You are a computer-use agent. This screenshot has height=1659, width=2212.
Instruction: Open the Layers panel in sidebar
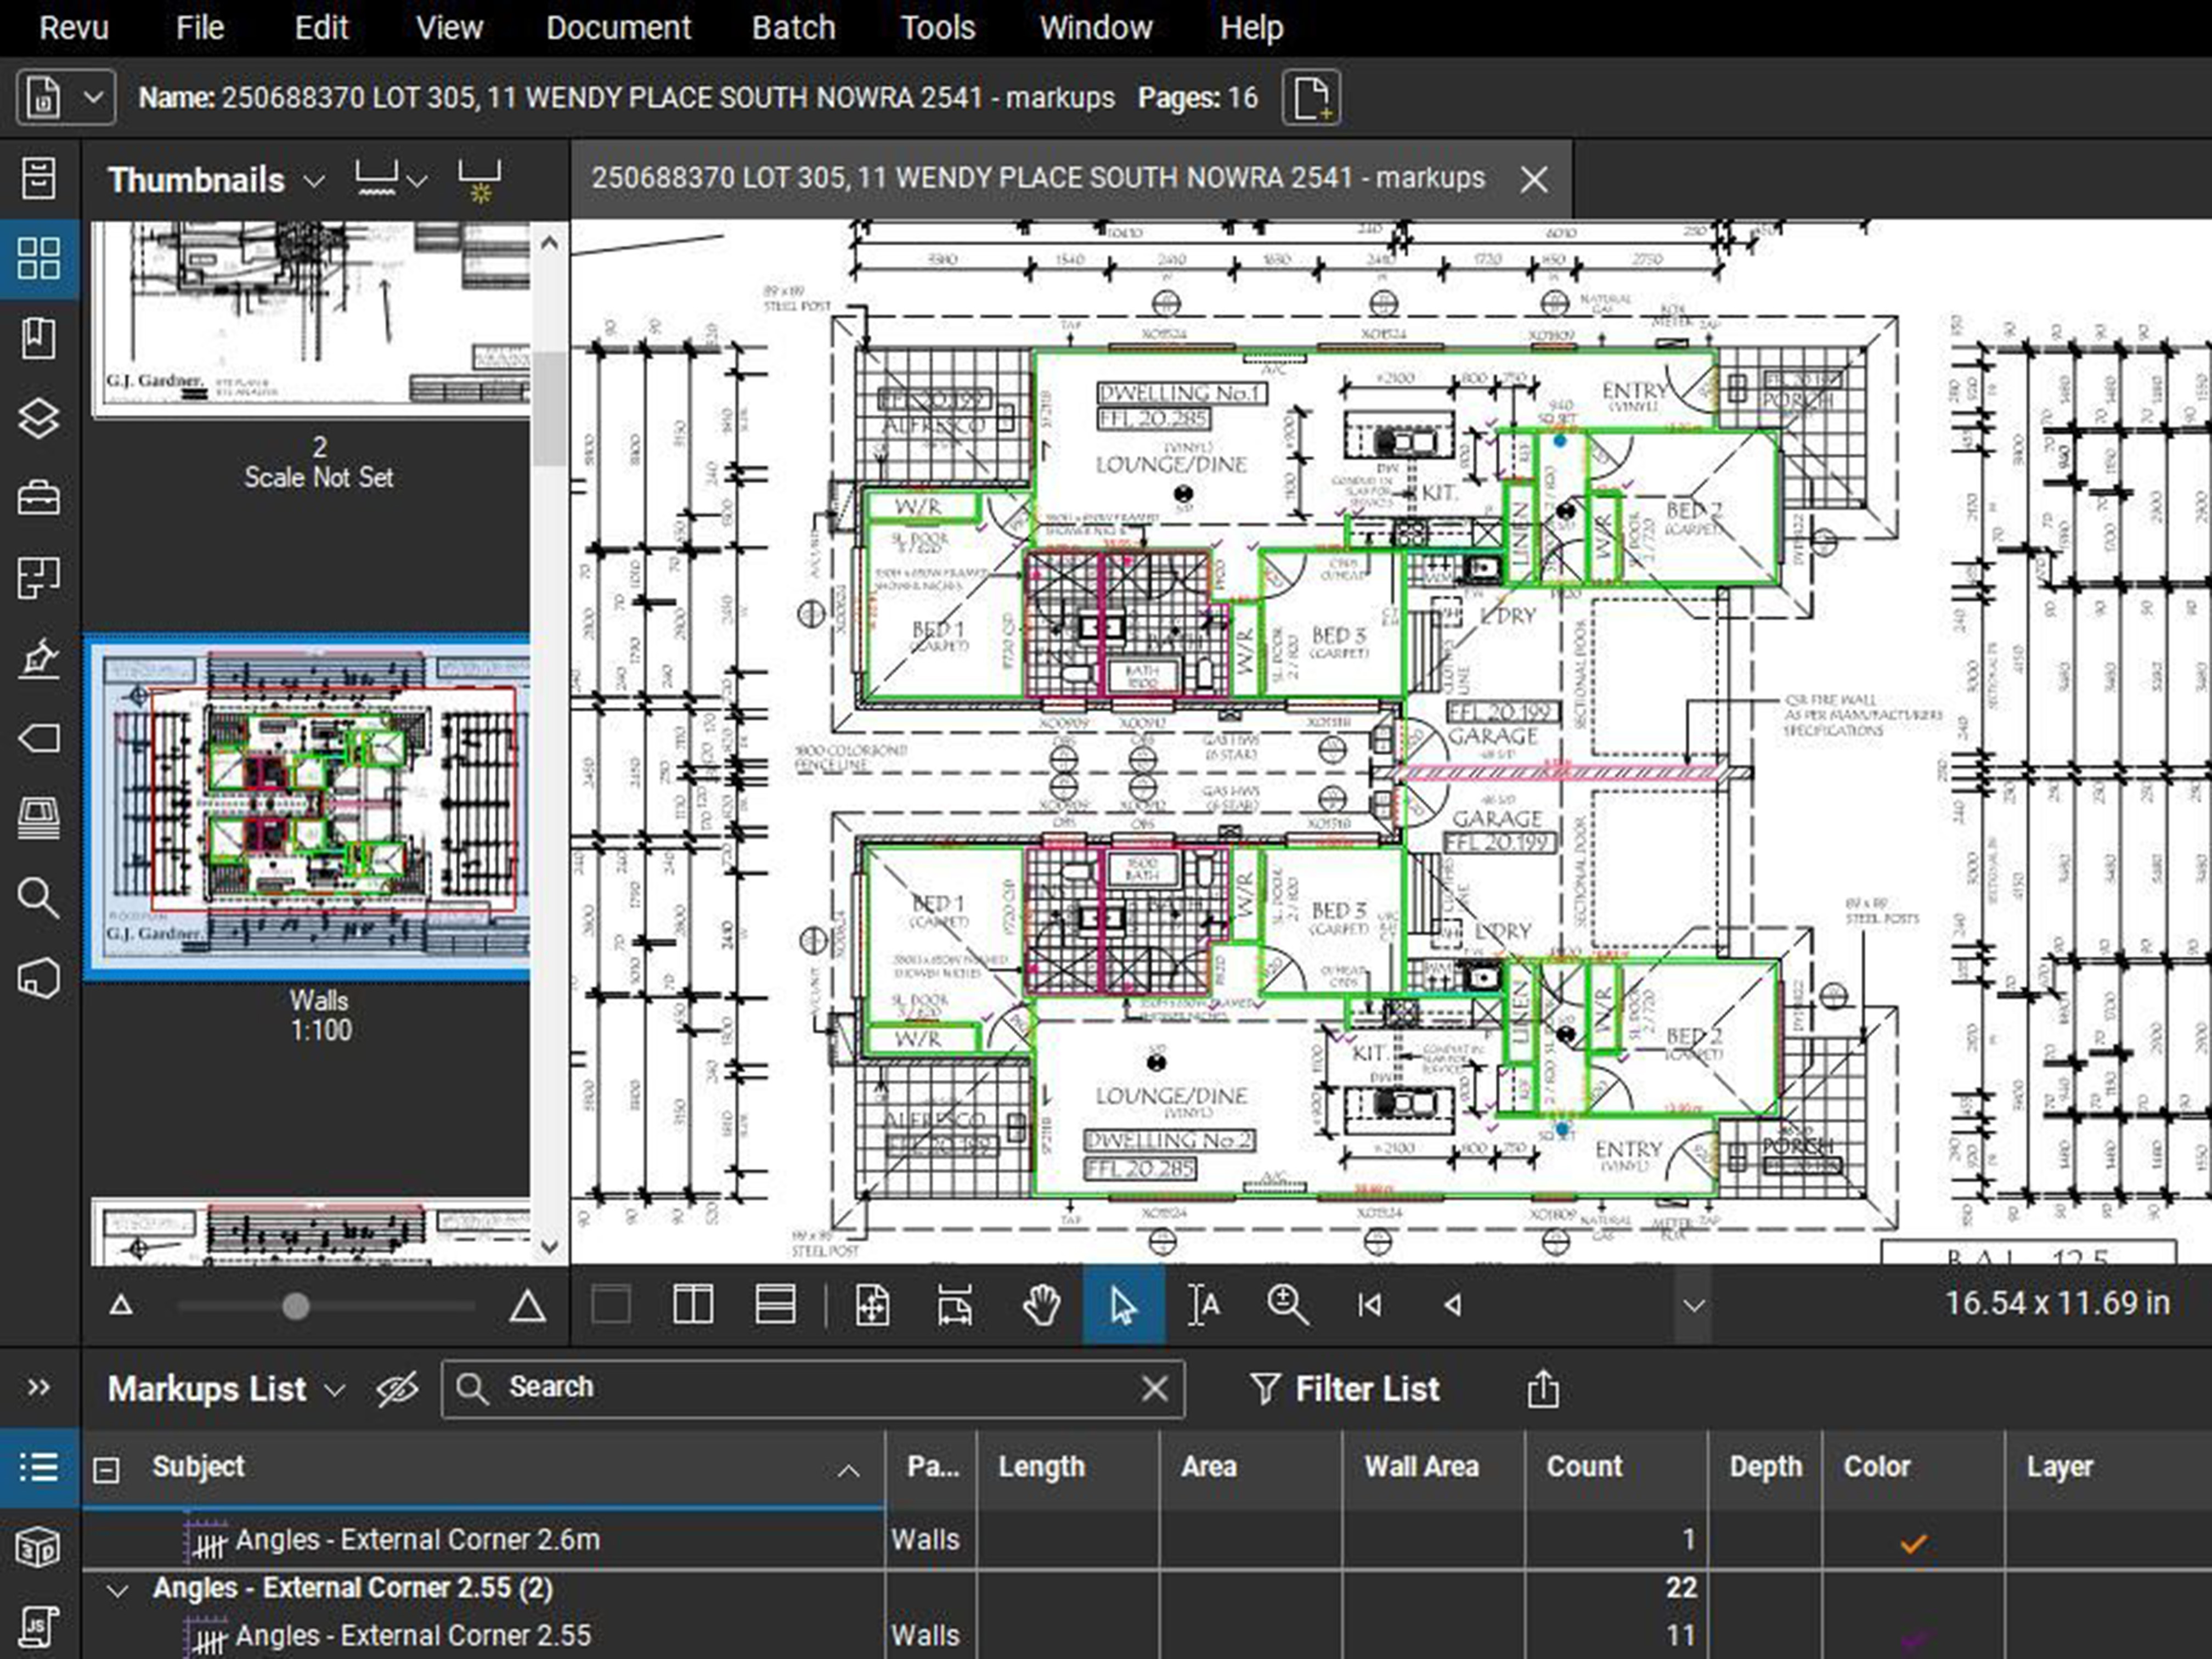click(39, 418)
